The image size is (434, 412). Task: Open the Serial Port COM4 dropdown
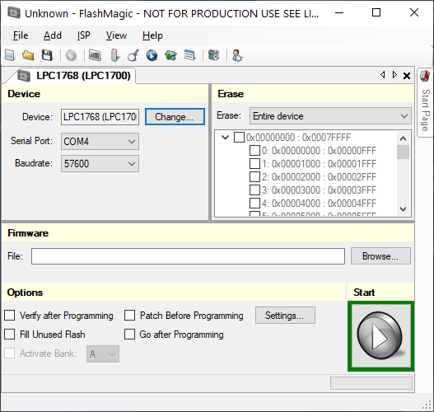[x=100, y=141]
